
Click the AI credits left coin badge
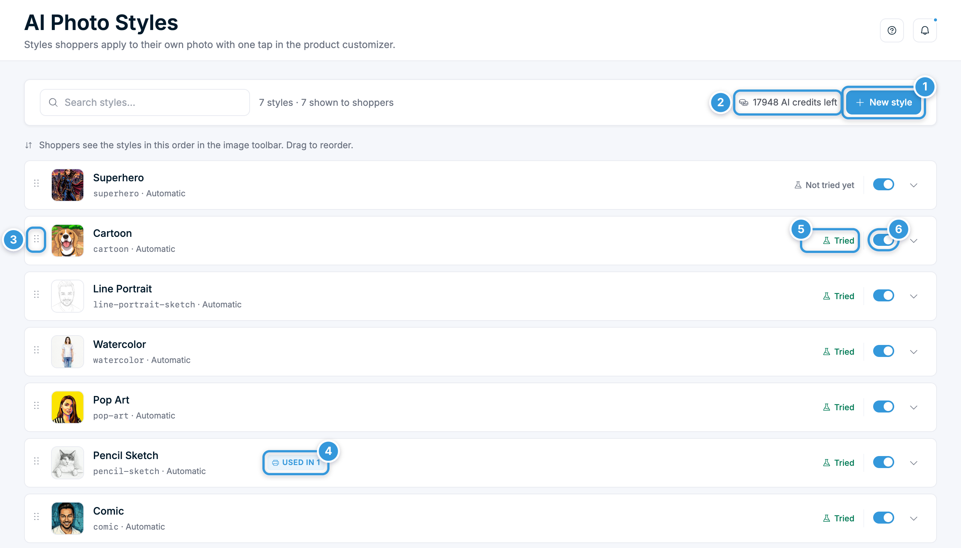pos(788,102)
